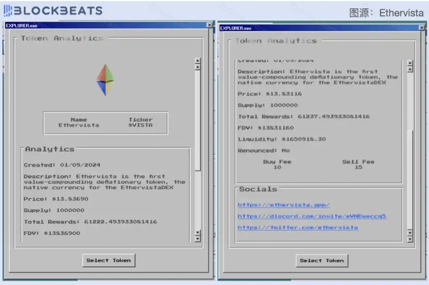Click Price $13.83116 in right window
Viewport: 429px width, 285px height.
click(270, 94)
